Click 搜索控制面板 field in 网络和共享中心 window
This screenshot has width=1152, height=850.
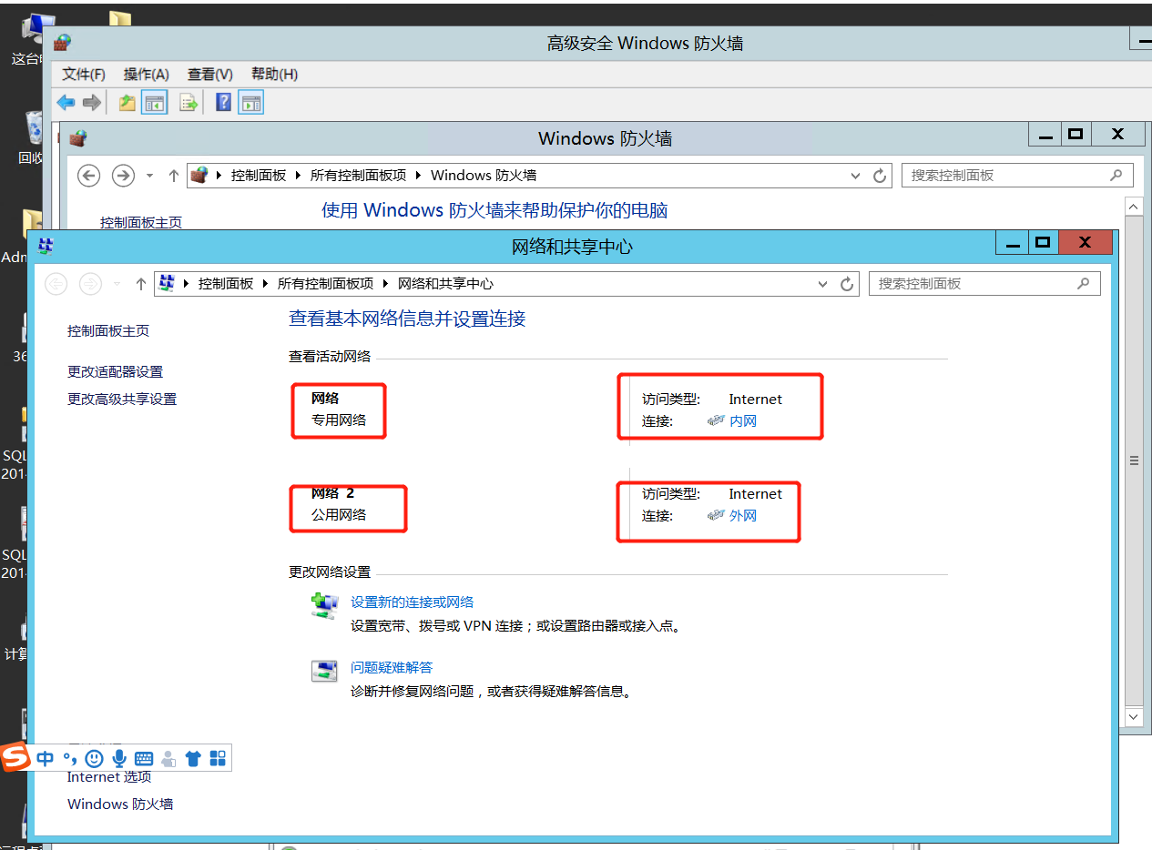tap(984, 284)
